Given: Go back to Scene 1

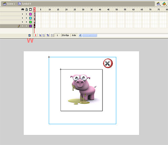Looking at the screenshot, I should [x=9, y=4].
